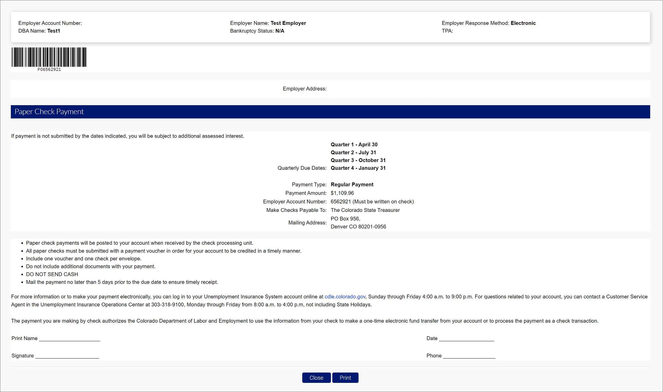The width and height of the screenshot is (663, 392).
Task: Click the payment voucher barcode image
Action: 49,57
